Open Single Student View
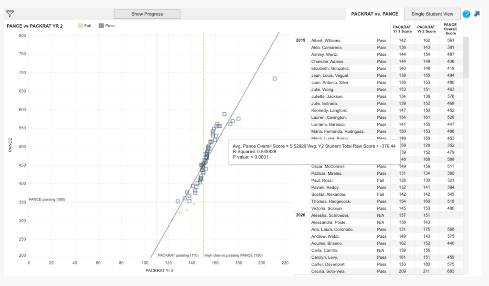Viewport: 489px width, 286px height. (x=432, y=14)
